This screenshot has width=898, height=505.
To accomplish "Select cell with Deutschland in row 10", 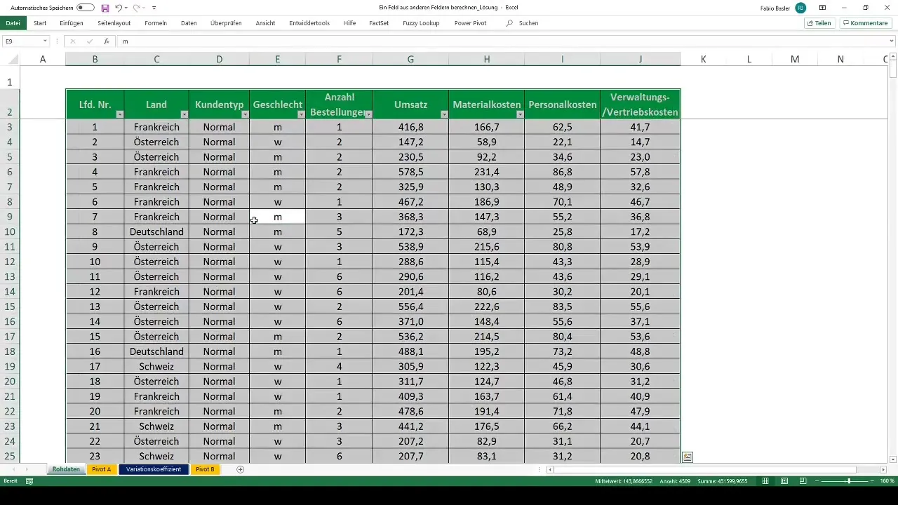I will click(x=156, y=231).
